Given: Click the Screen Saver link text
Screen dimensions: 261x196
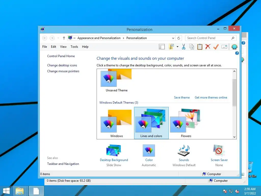Looking at the screenshot, I should (x=219, y=160).
